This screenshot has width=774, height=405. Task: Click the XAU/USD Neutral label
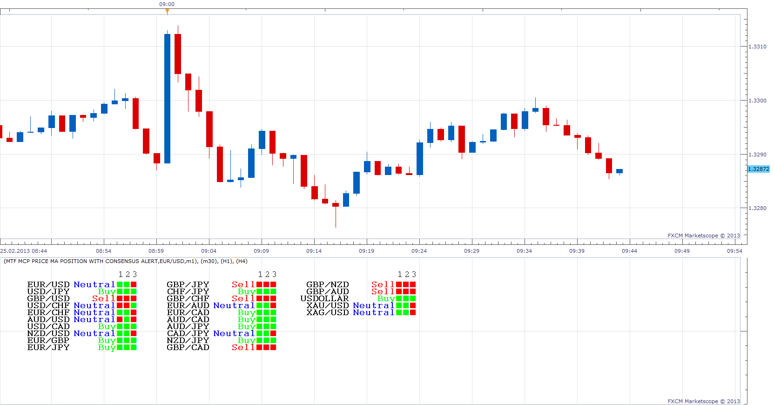(x=373, y=305)
